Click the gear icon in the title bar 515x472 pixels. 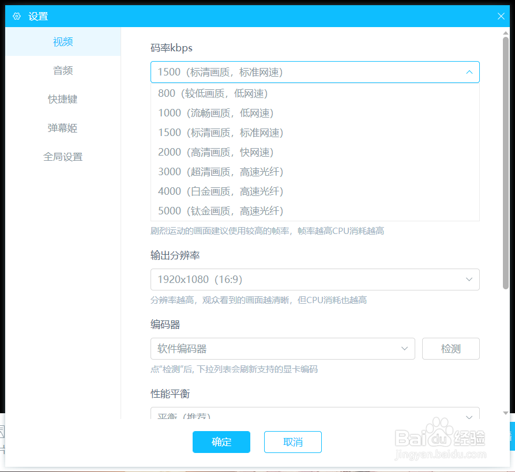pos(16,16)
